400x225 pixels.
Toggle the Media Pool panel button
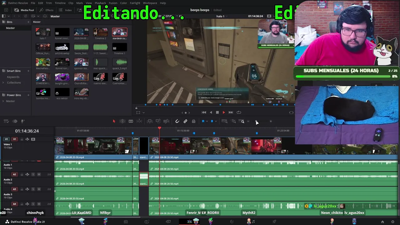tap(24, 10)
